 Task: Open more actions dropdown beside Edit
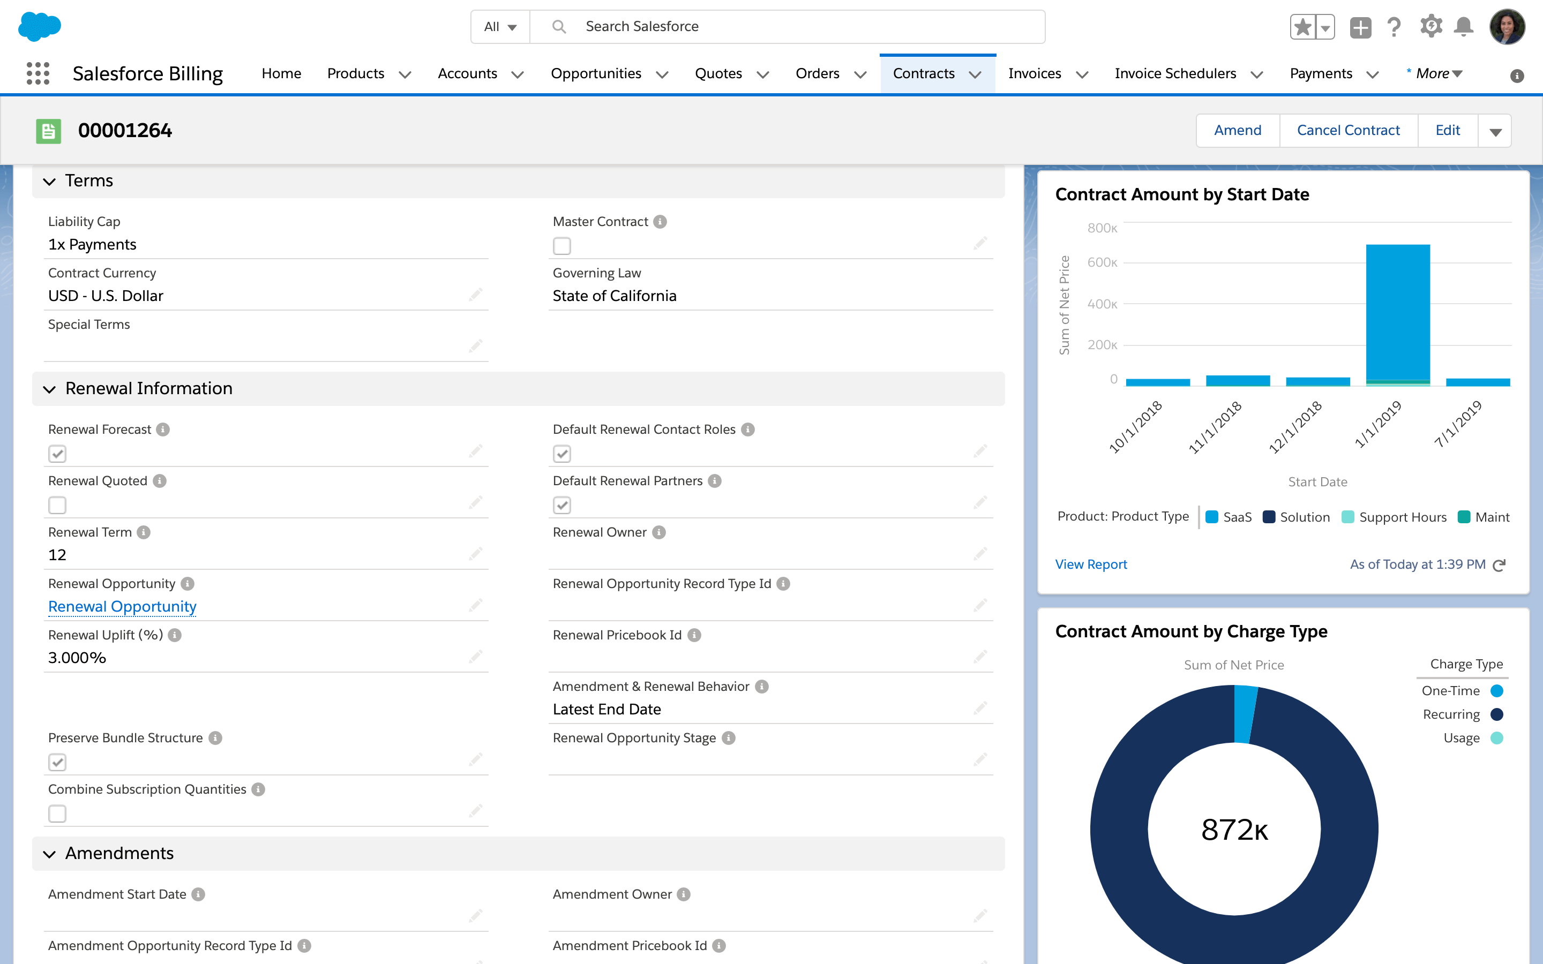point(1495,131)
